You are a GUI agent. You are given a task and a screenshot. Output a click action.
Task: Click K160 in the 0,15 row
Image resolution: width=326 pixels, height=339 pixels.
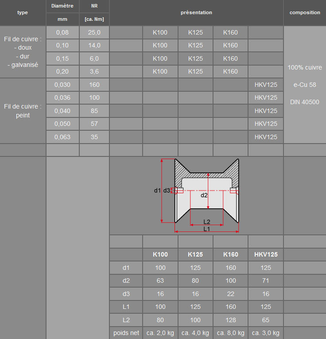(230, 58)
